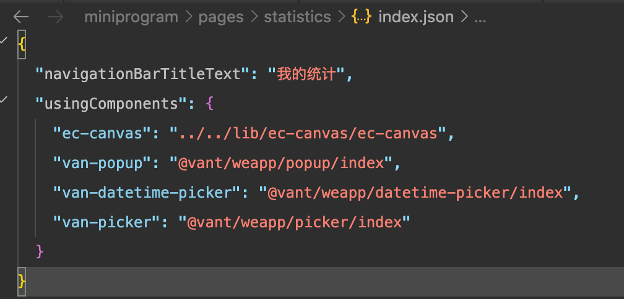Click the "van-popup" key
This screenshot has width=624, height=299.
103,163
